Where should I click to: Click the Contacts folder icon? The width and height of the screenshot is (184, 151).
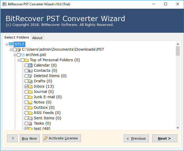coord(30,71)
